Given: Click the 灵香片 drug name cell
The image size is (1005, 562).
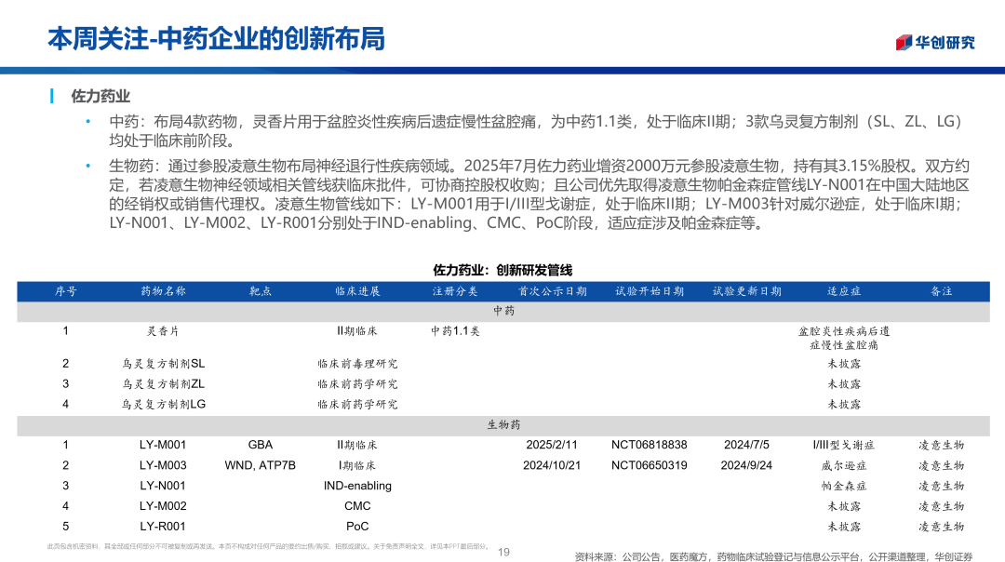Looking at the screenshot, I should point(163,330).
